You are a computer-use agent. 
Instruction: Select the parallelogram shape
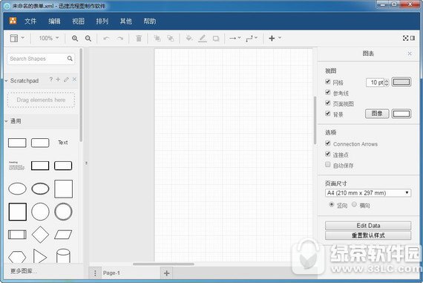click(x=63, y=235)
